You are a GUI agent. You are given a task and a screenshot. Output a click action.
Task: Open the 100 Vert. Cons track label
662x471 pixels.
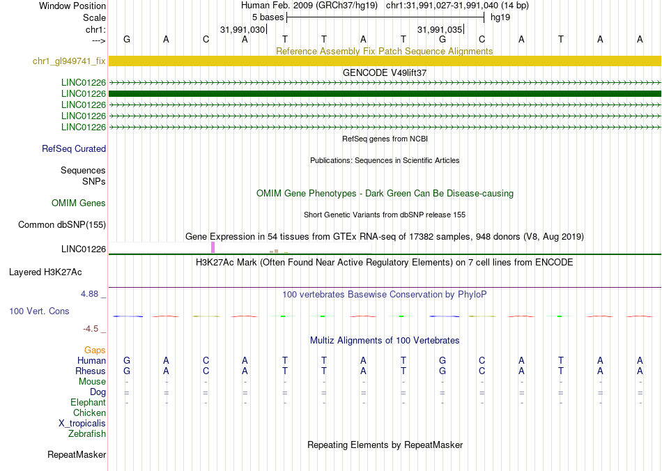click(39, 311)
